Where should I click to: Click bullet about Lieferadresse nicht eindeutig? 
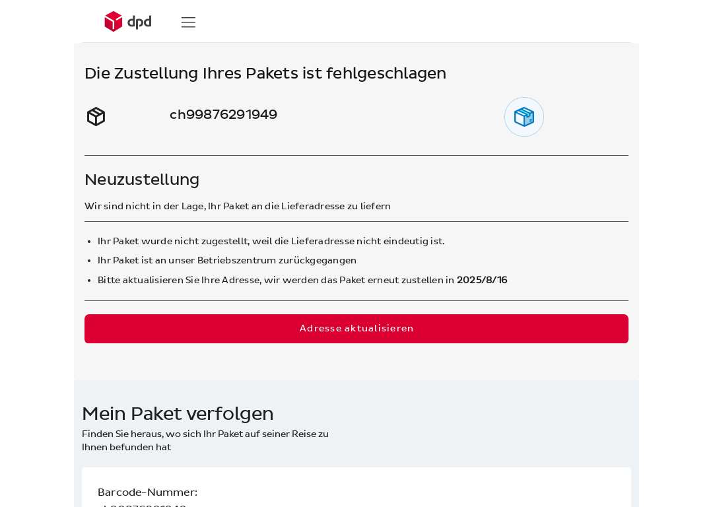click(271, 241)
